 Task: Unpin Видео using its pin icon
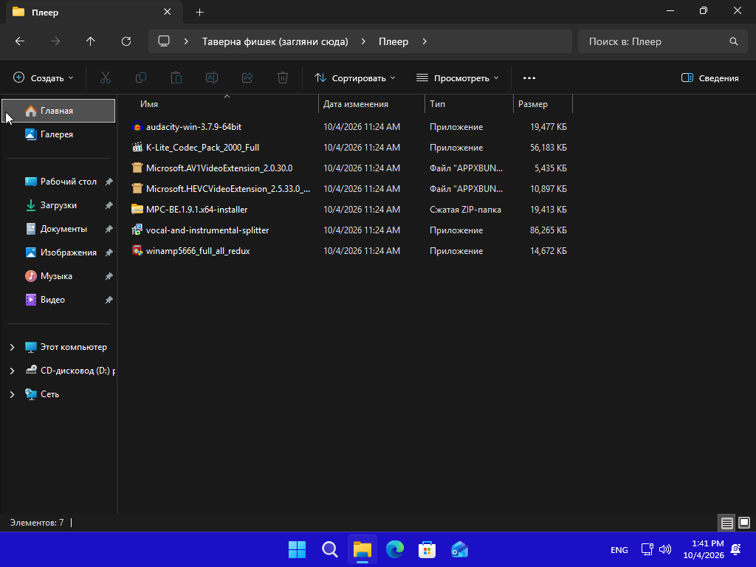109,300
